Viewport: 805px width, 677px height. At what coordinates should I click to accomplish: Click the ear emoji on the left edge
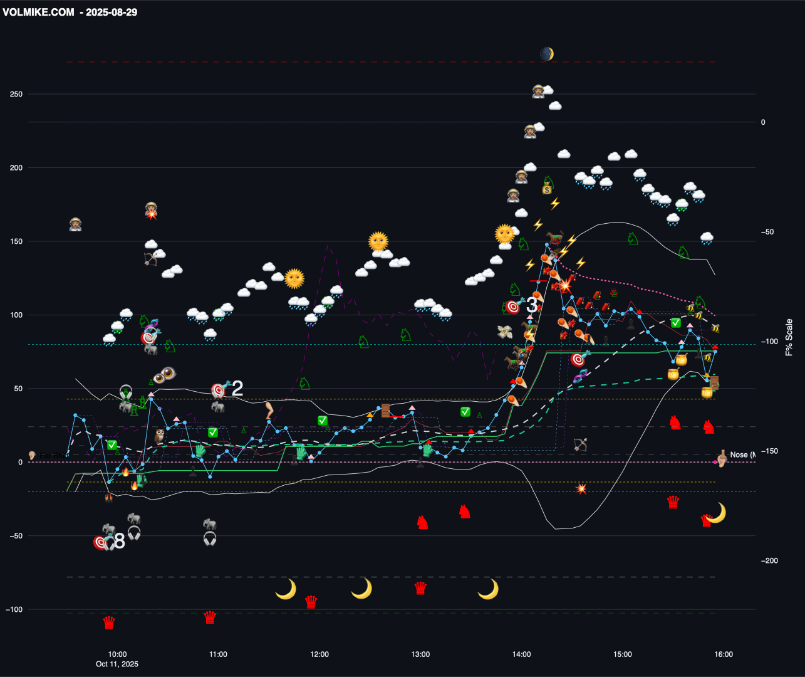tap(32, 455)
